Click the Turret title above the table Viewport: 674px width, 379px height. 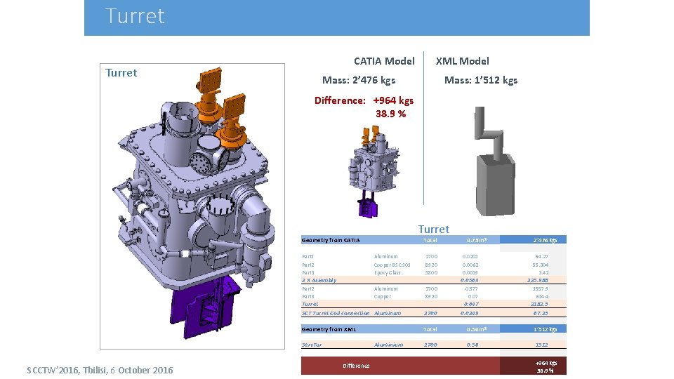(x=434, y=229)
